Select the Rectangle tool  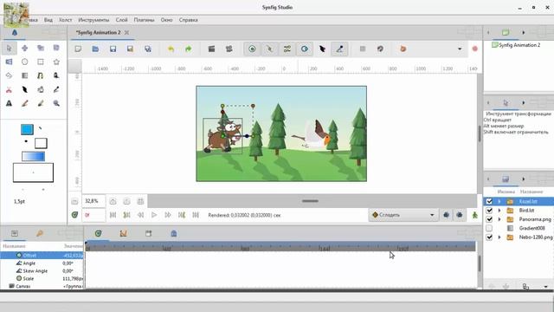41,62
